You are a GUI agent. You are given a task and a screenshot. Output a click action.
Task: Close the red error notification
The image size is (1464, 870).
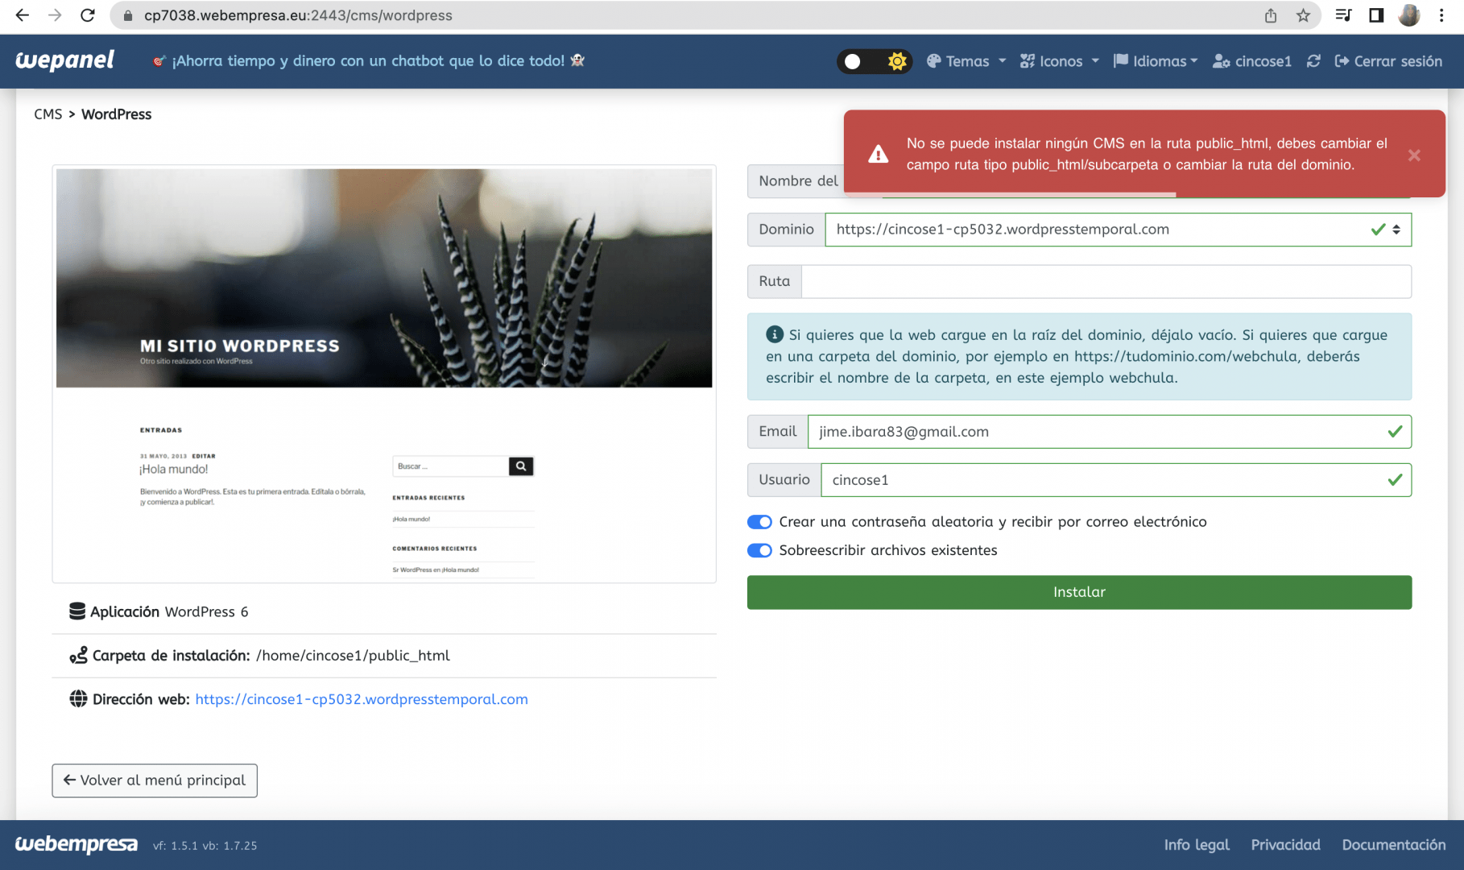tap(1414, 155)
